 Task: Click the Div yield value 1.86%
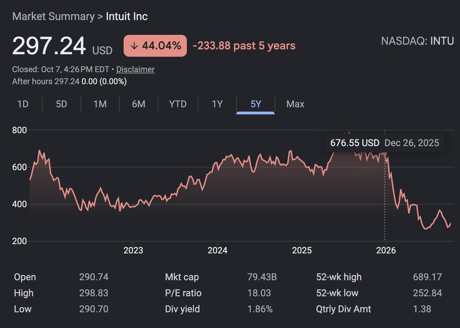260,308
